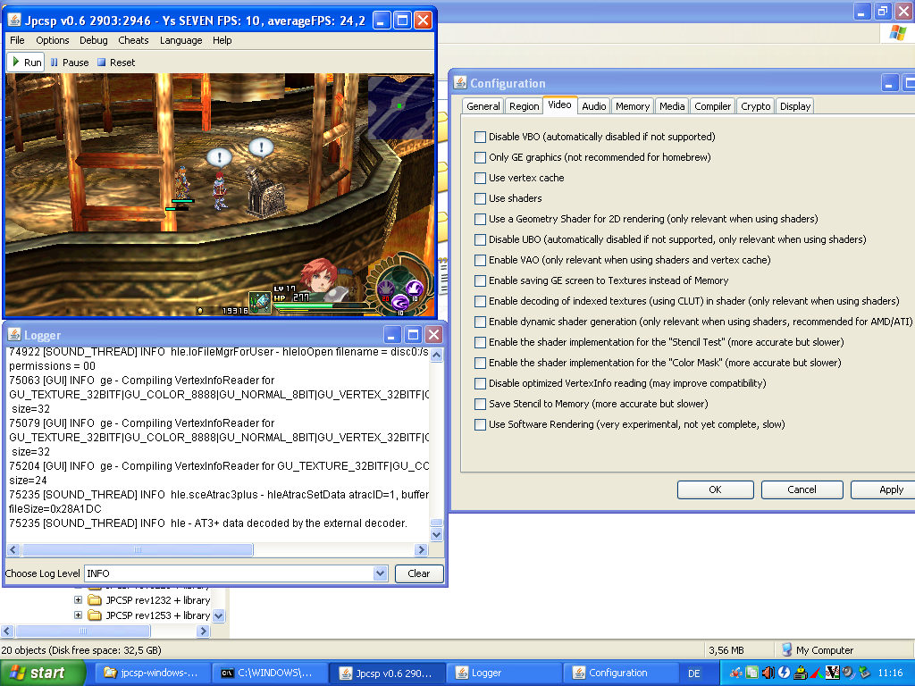Expand the JPCSP rev1232 + library folder

click(x=79, y=600)
